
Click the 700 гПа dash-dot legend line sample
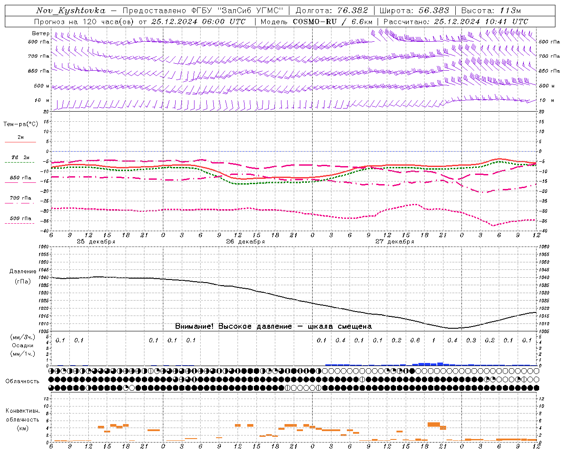coord(19,203)
